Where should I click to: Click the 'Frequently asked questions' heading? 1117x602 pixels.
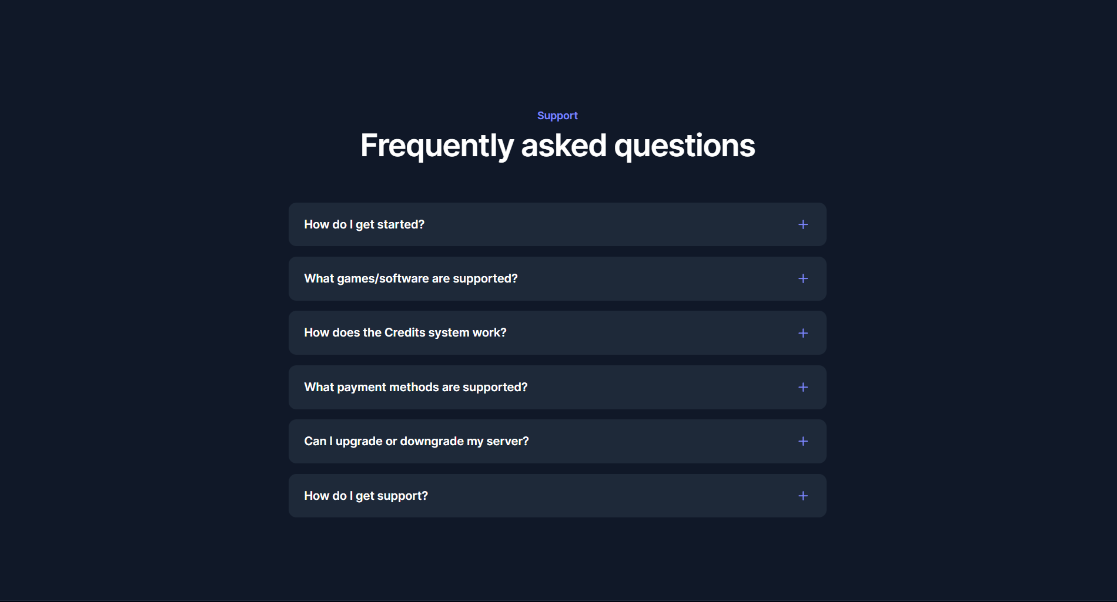tap(557, 146)
